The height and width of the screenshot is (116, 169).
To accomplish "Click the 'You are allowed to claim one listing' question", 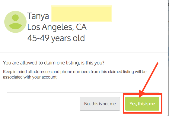I will 54,63.
